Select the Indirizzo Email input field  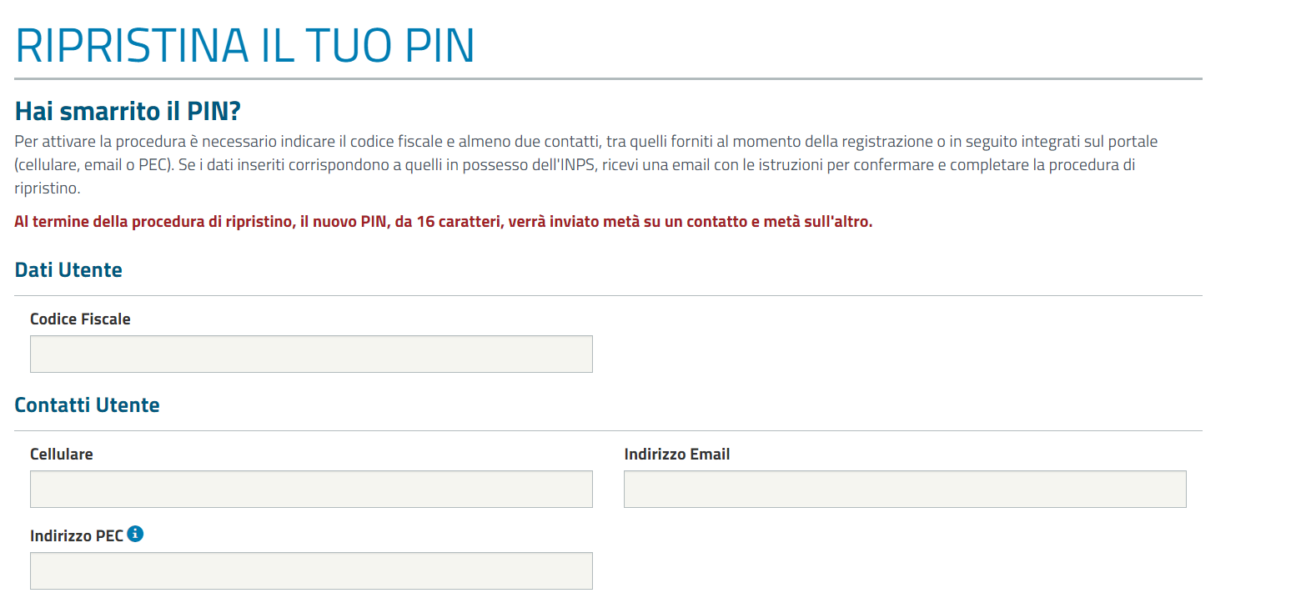coord(905,489)
